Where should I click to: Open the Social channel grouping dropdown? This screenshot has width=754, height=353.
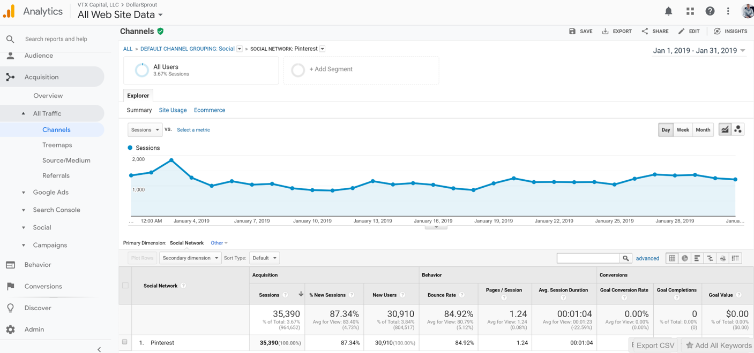(x=240, y=49)
